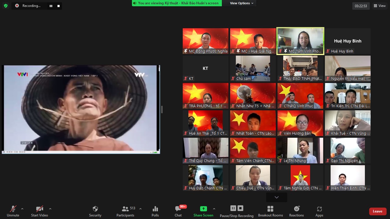Select Cao Thị Nguyên video tile
390x219 pixels.
coord(348,151)
